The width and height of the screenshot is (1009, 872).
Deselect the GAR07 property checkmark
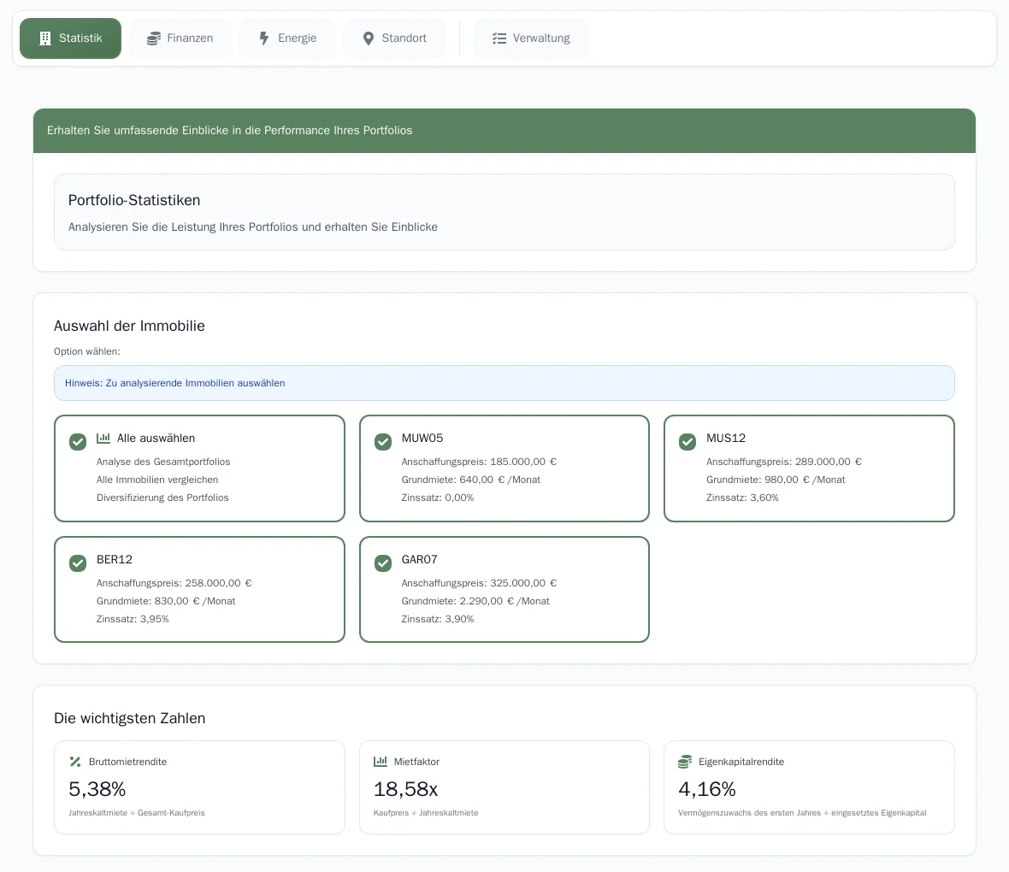tap(383, 563)
